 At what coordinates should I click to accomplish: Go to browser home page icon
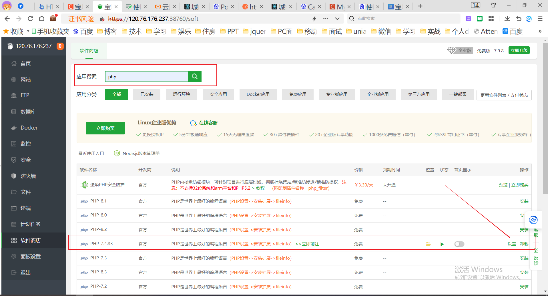pos(42,19)
